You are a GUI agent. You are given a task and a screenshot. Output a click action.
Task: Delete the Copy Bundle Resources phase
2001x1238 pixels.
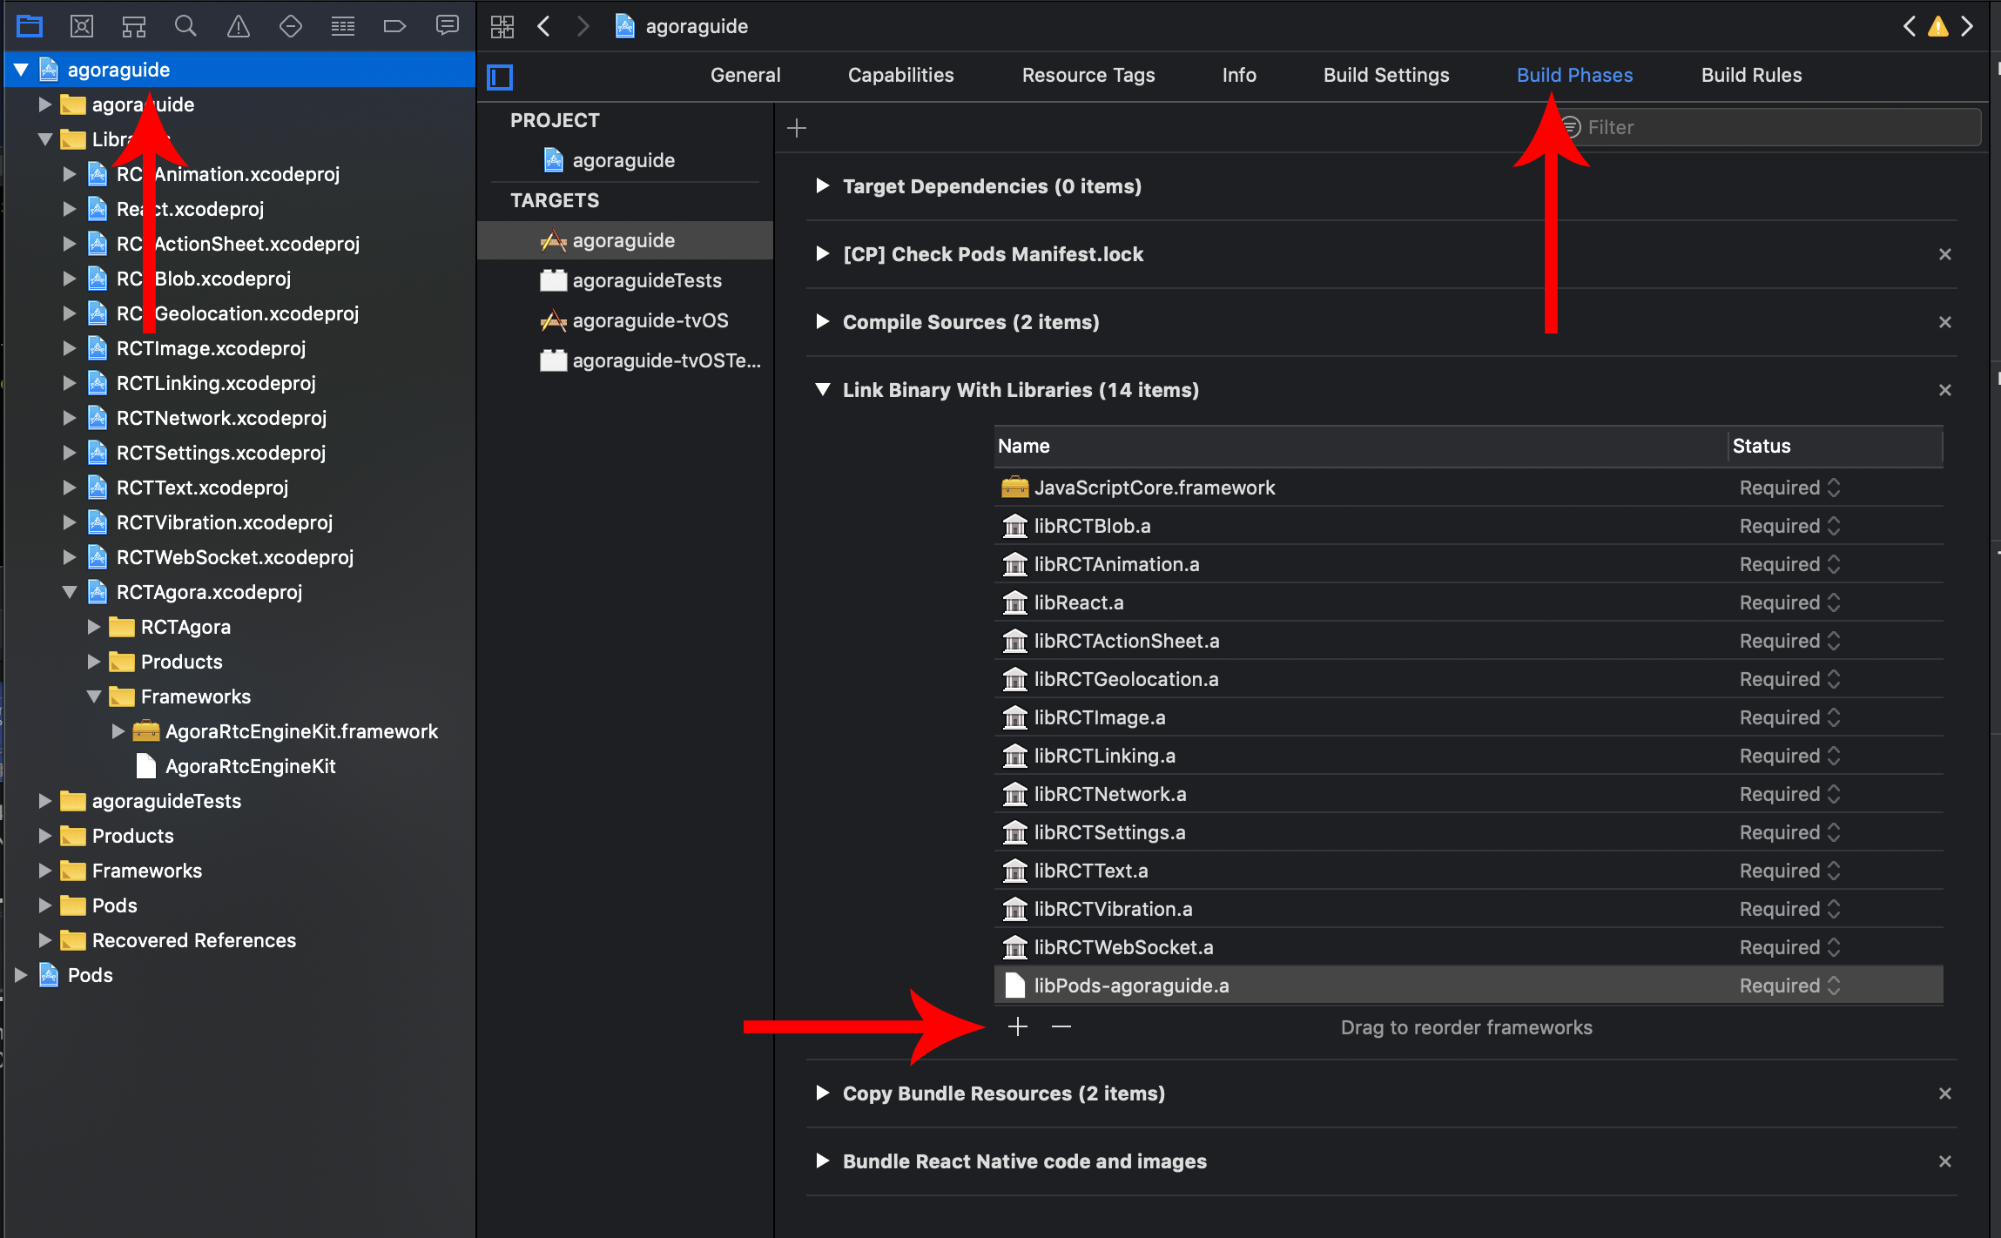pyautogui.click(x=1945, y=1093)
